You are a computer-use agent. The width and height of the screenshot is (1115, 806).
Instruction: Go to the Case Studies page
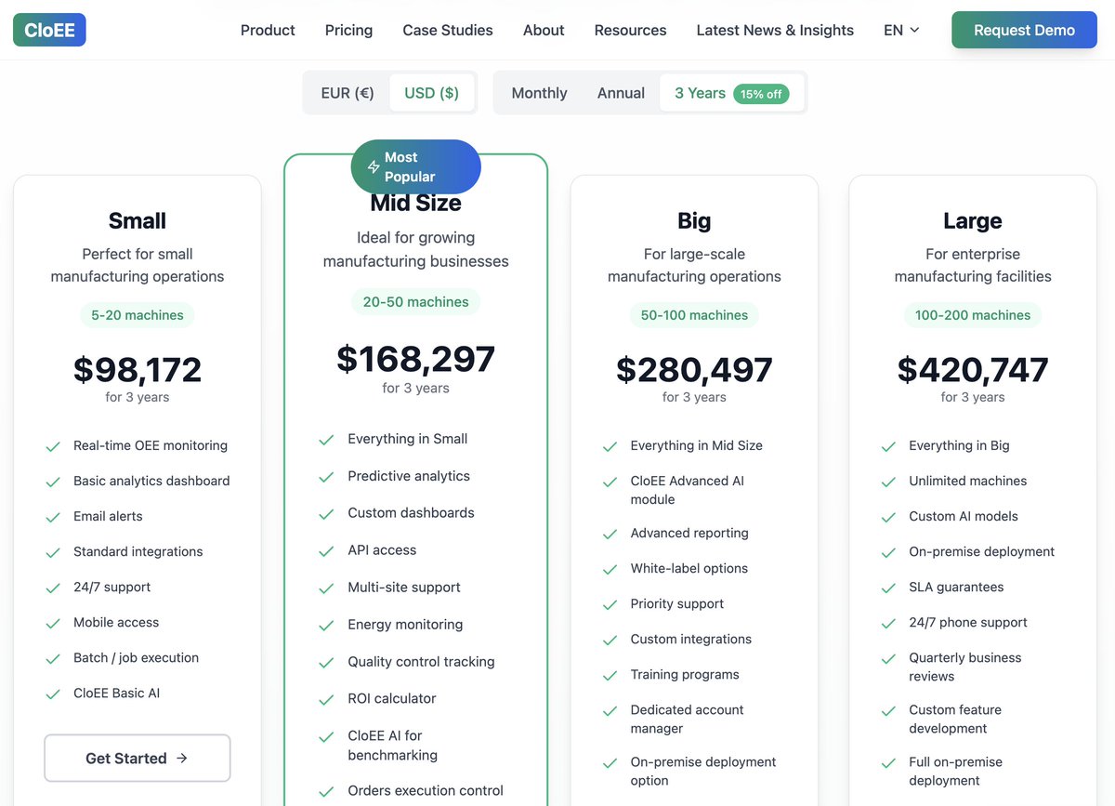447,30
